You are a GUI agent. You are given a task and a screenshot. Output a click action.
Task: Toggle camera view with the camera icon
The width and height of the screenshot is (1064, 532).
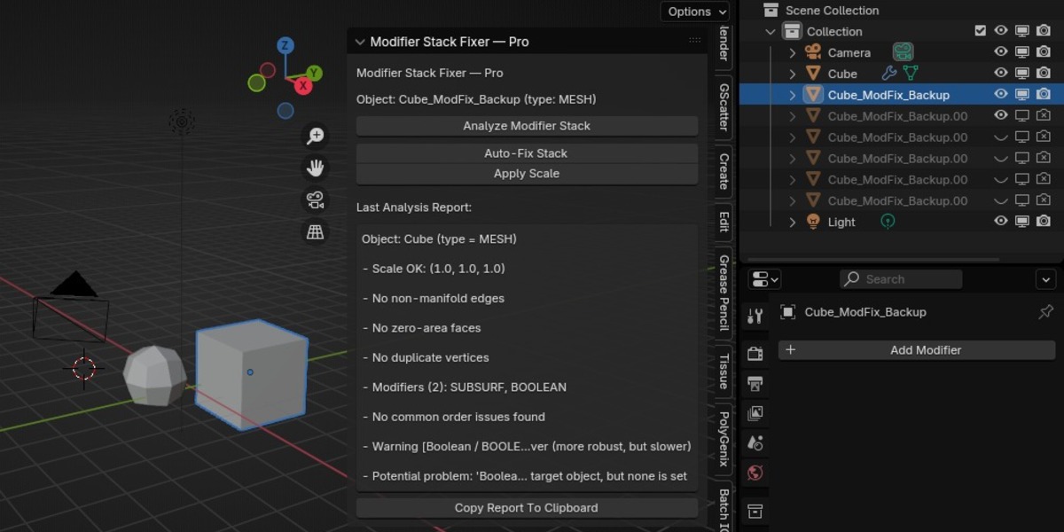[315, 199]
